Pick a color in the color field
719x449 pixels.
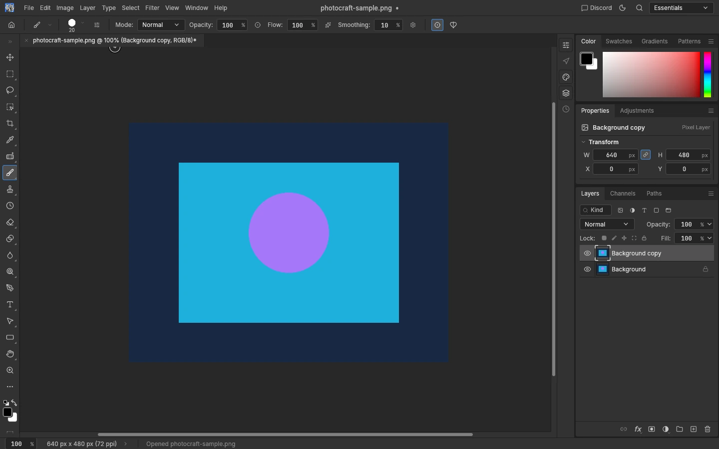coord(651,75)
